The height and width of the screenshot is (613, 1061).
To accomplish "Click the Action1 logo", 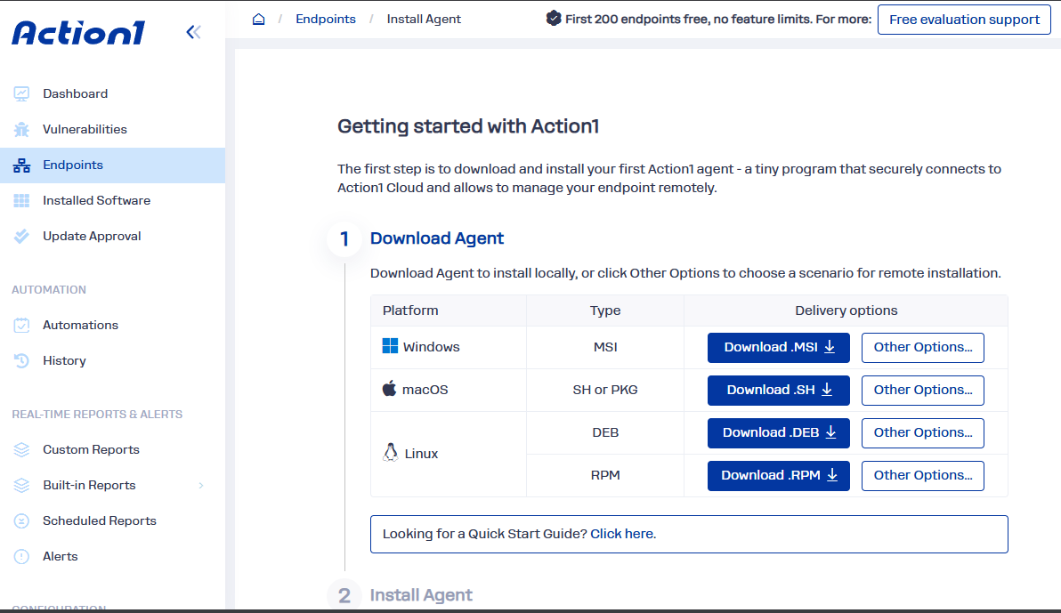I will click(78, 33).
